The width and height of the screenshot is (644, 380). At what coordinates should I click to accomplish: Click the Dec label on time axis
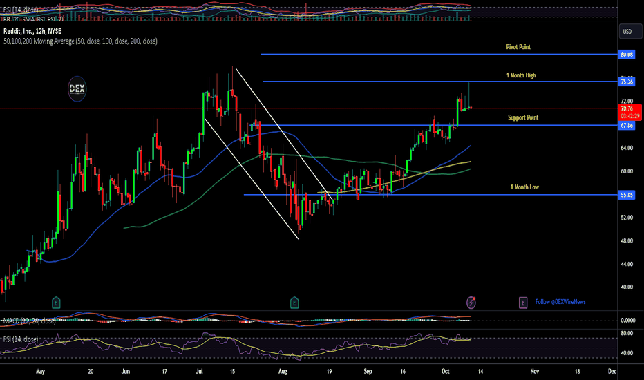pos(612,372)
